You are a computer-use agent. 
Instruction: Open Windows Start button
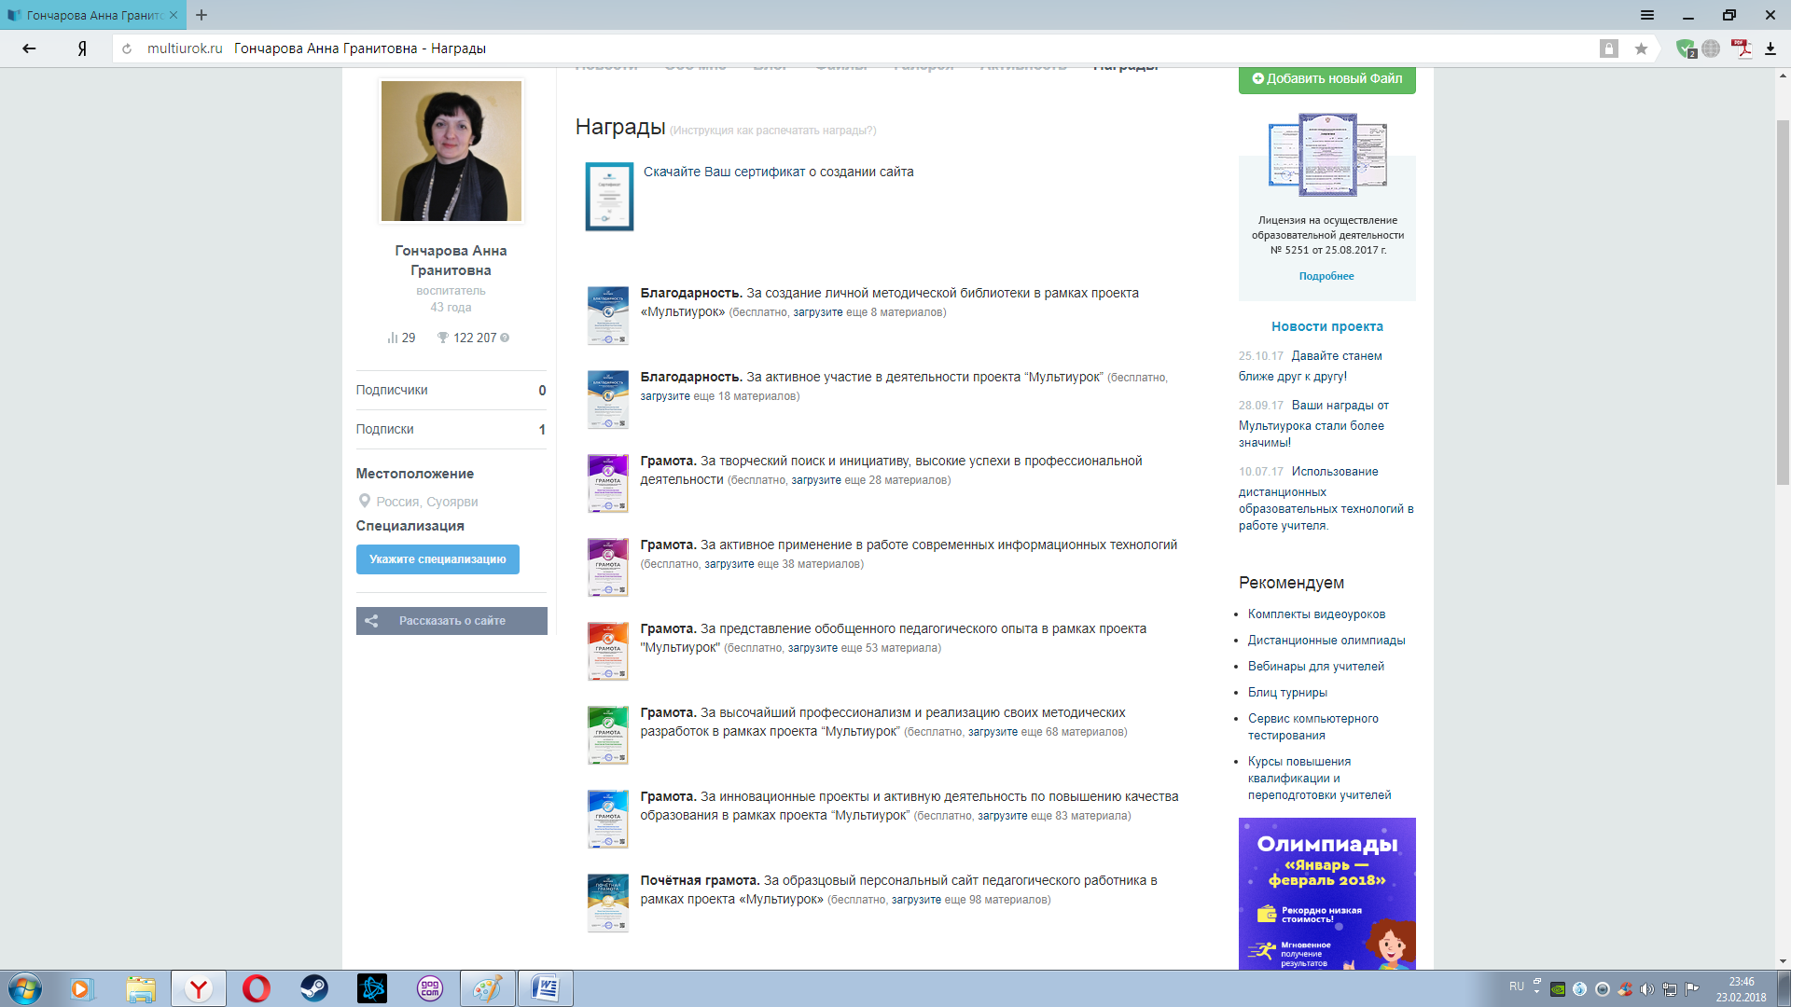tap(24, 988)
